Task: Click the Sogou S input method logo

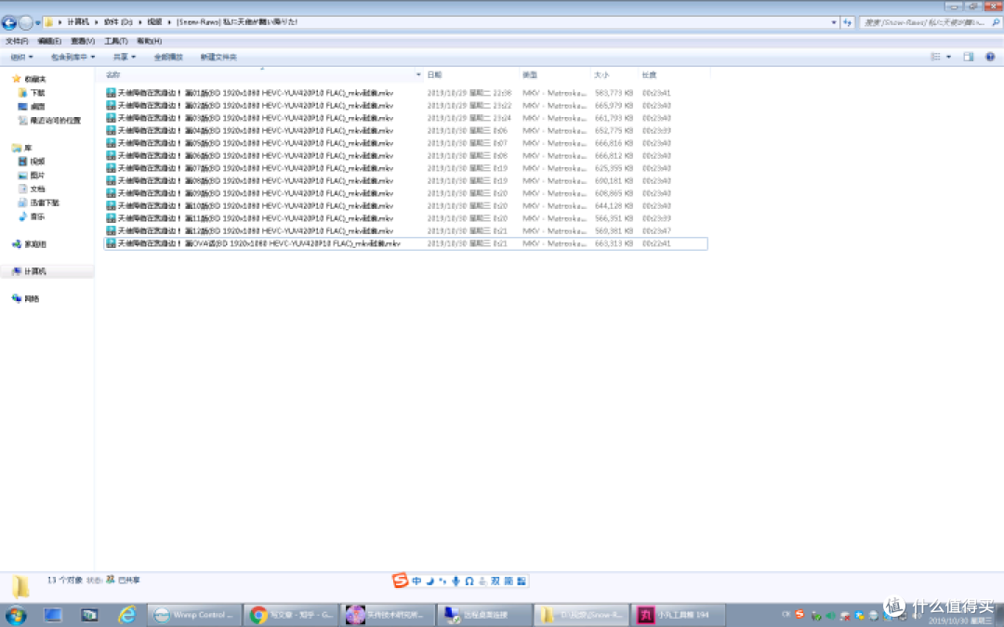Action: click(x=400, y=581)
